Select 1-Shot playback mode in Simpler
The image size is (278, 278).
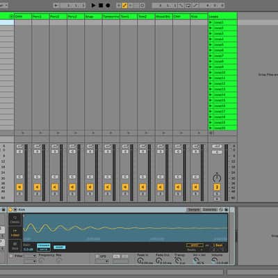tap(15, 233)
